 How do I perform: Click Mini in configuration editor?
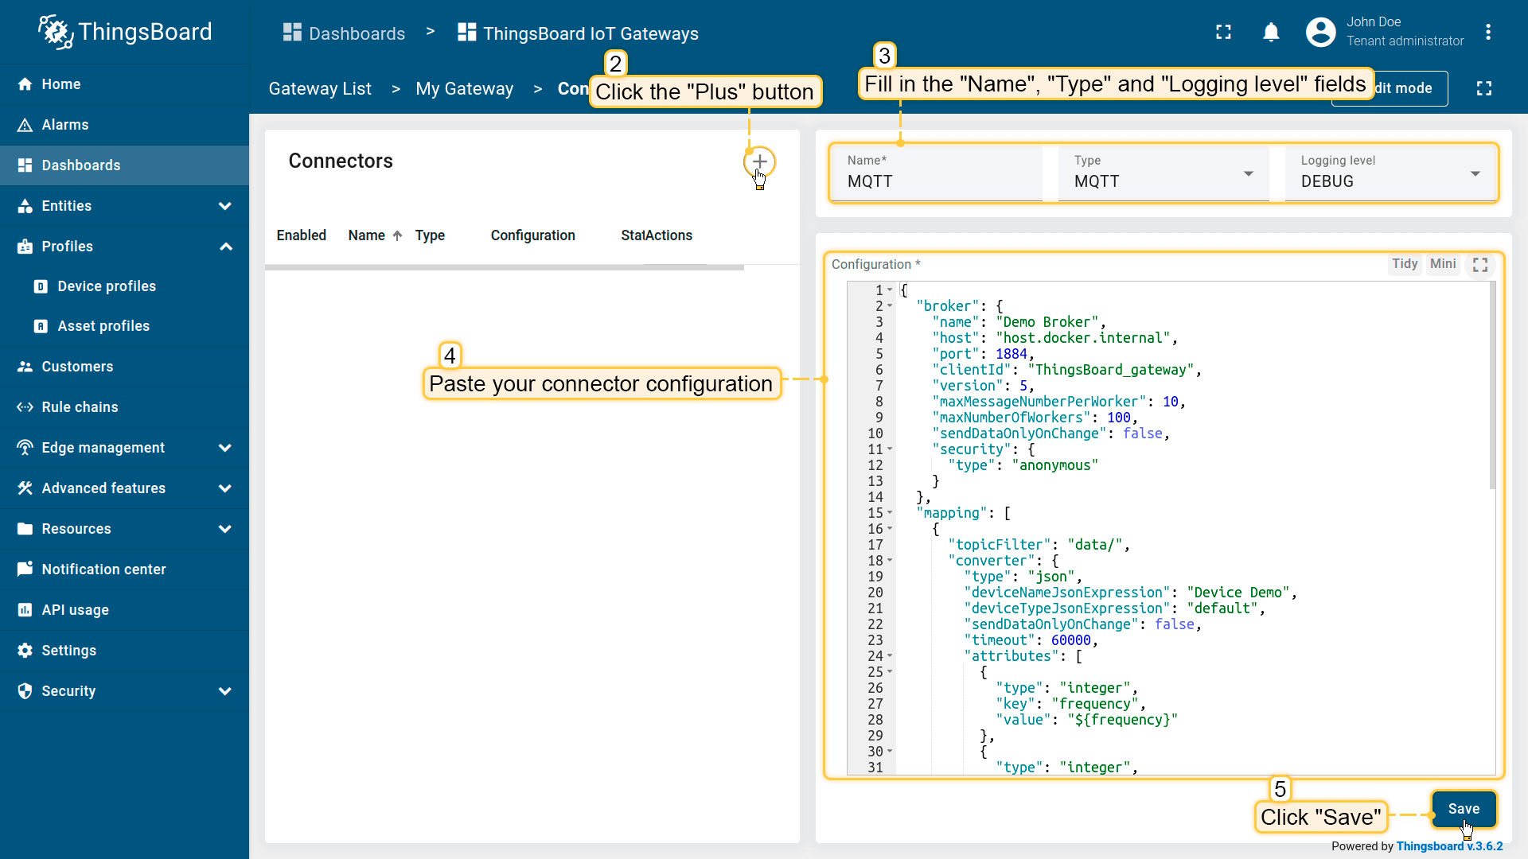(1443, 264)
